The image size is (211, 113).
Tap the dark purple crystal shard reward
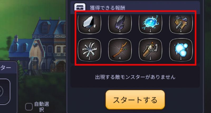120,23
